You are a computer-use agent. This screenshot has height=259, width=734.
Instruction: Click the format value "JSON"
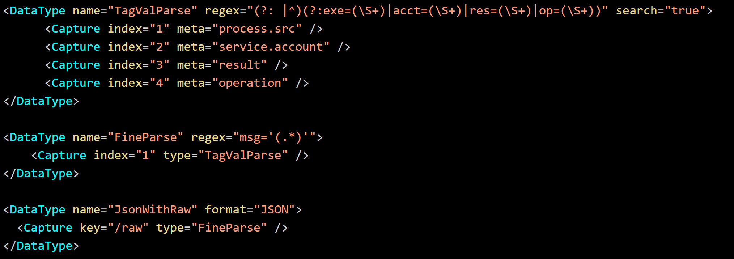pyautogui.click(x=275, y=210)
